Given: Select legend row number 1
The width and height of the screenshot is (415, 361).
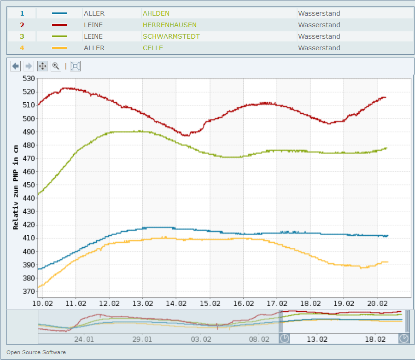Looking at the screenshot, I should tap(22, 13).
